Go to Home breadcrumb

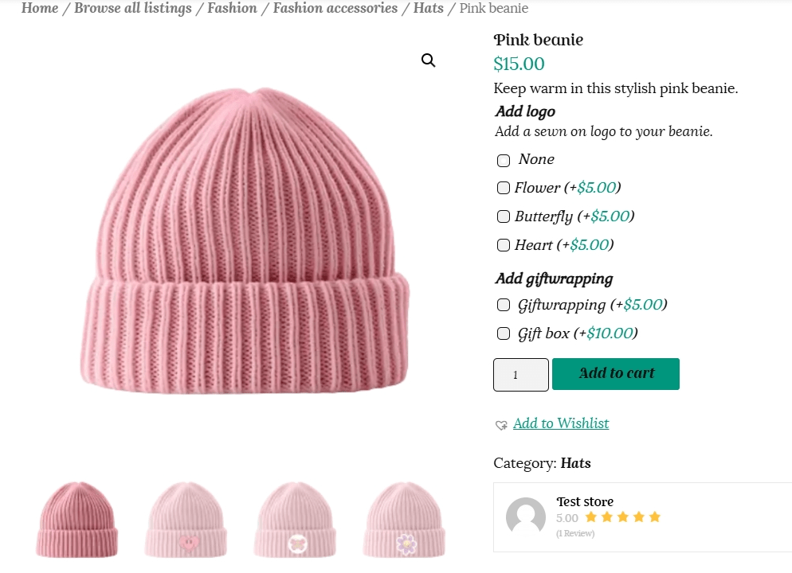[x=40, y=9]
